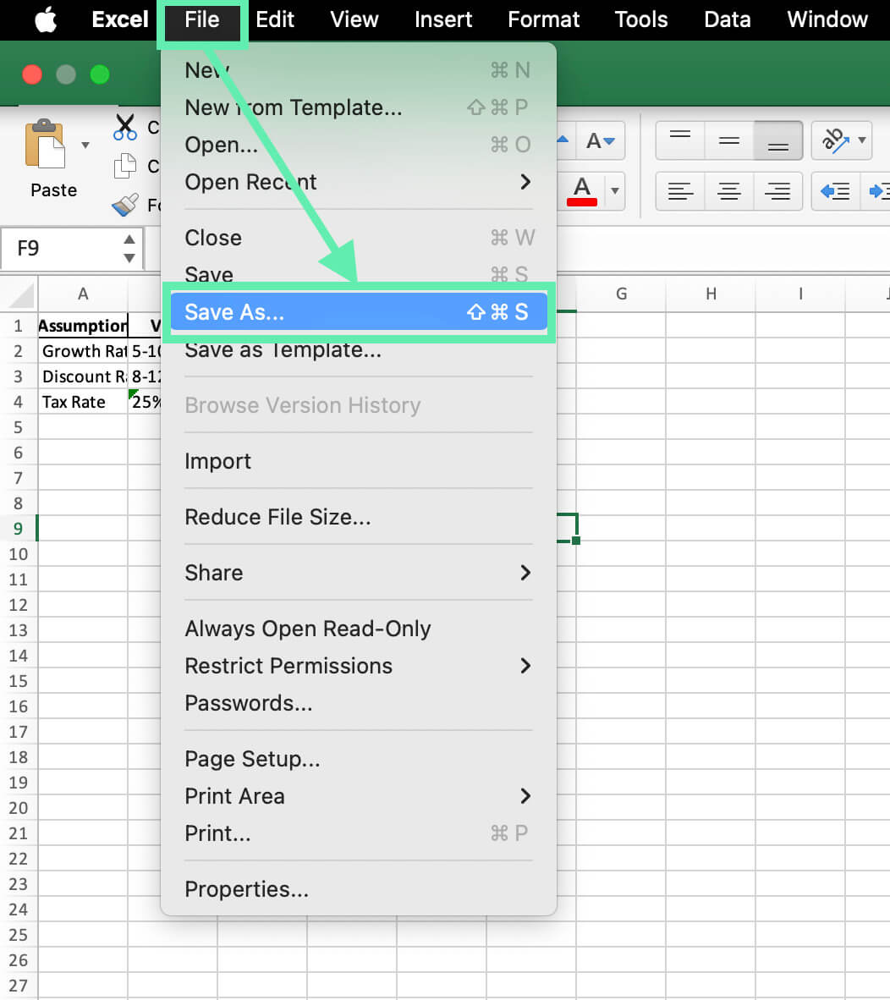
Task: Open the Tools menu
Action: pos(641,19)
